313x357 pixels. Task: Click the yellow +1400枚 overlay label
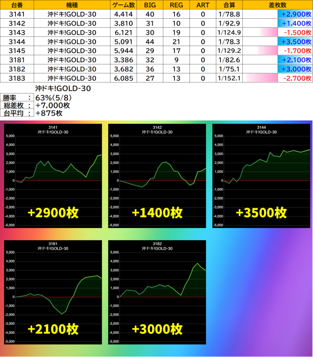157,212
